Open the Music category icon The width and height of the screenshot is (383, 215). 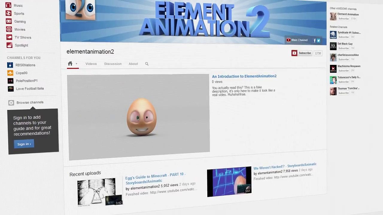(x=8, y=5)
